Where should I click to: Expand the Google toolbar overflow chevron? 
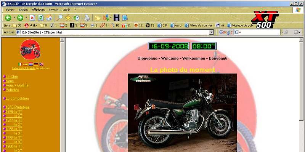(x=281, y=32)
